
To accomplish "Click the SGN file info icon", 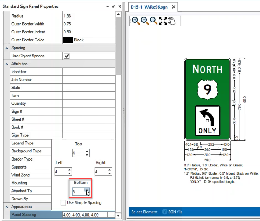I will [x=165, y=212].
